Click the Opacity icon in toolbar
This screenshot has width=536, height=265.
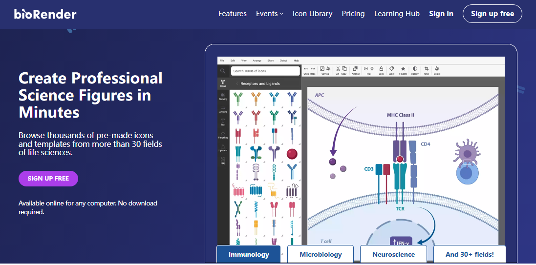[x=415, y=69]
